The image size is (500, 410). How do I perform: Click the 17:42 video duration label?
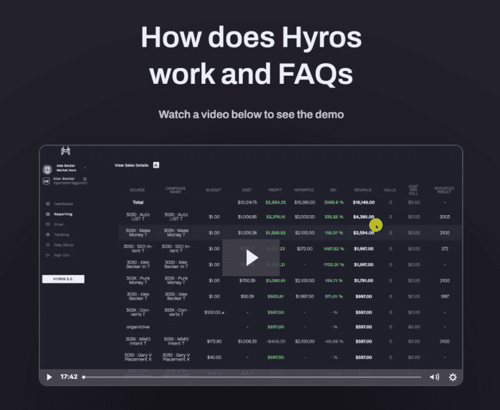pos(69,377)
